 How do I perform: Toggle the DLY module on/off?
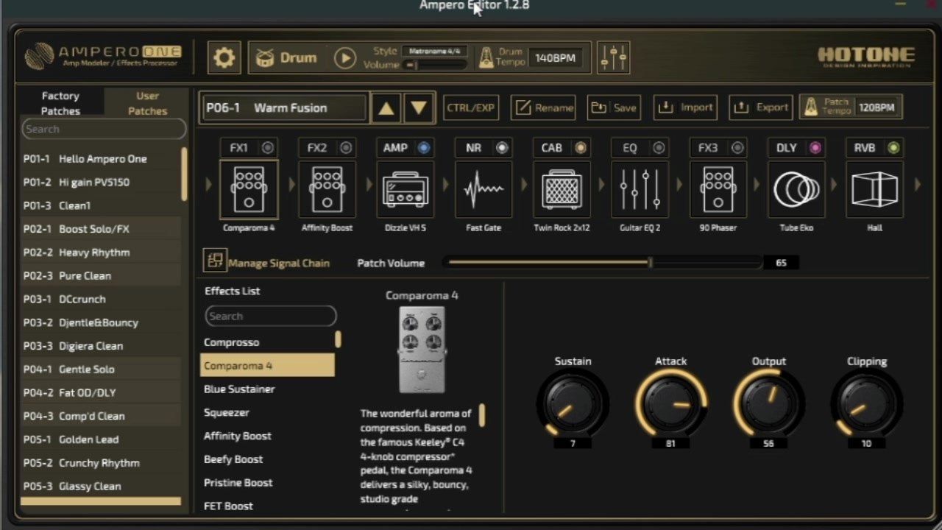[x=815, y=148]
